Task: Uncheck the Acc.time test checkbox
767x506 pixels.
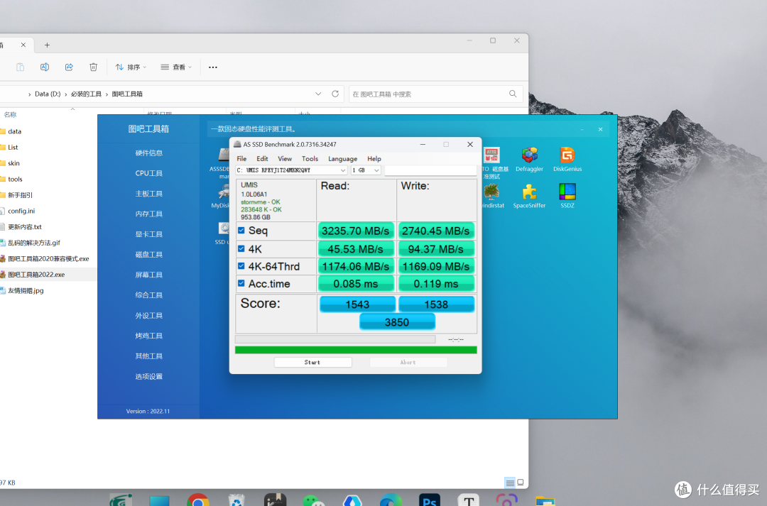Action: [241, 283]
